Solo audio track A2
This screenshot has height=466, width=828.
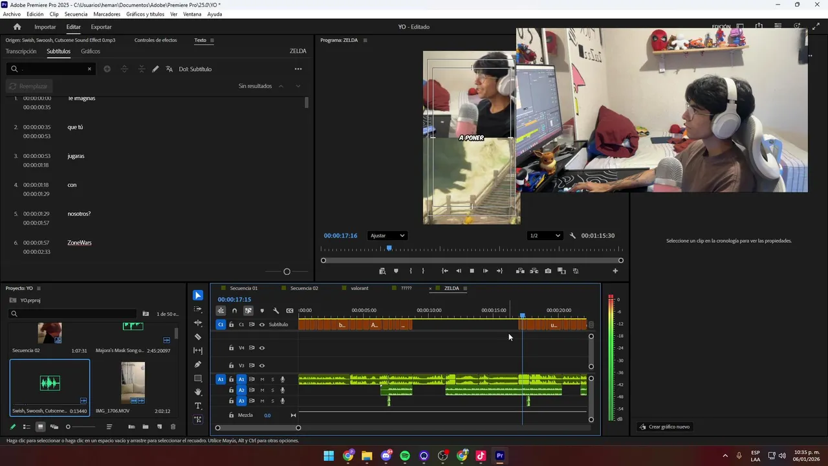(x=272, y=390)
